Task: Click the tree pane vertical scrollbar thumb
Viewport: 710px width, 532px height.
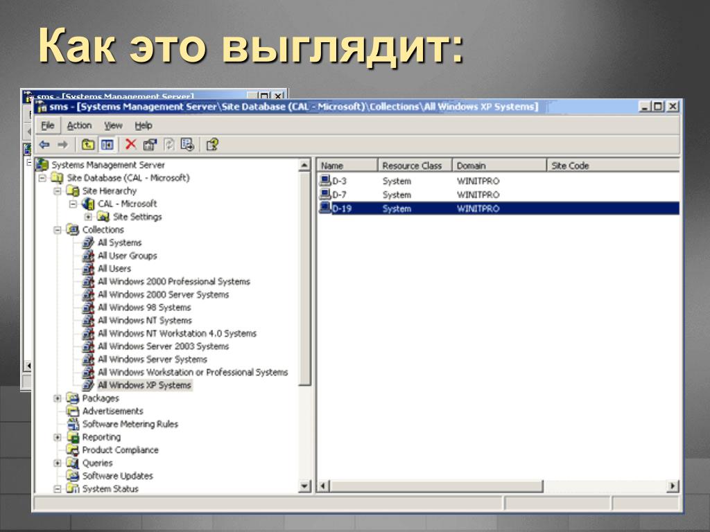Action: click(x=305, y=278)
